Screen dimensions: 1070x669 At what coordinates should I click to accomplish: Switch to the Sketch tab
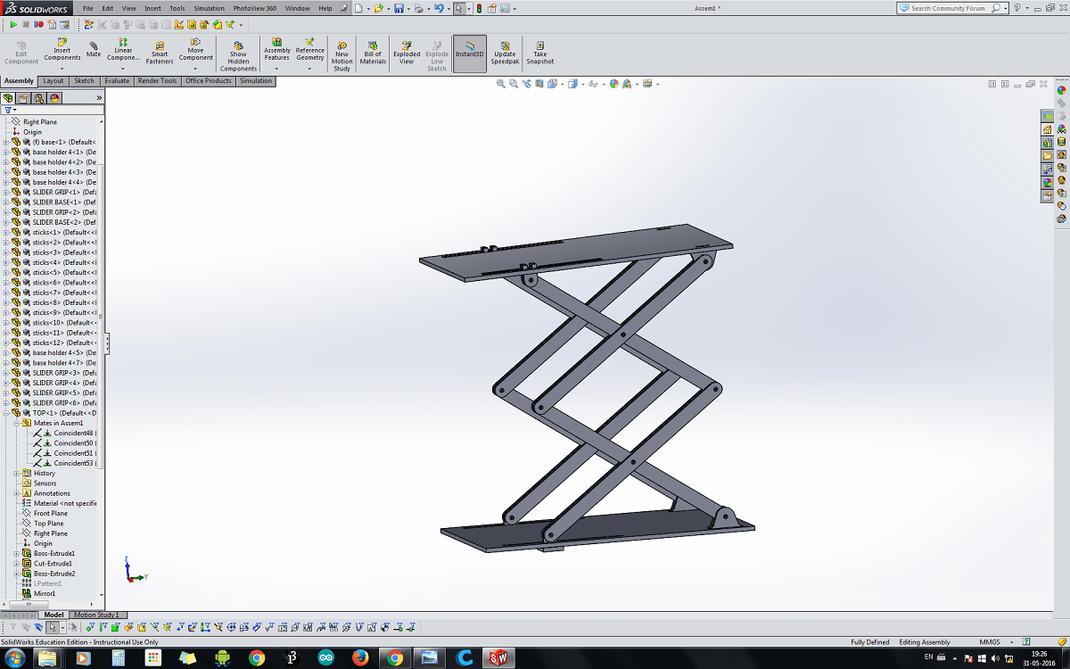pos(84,80)
